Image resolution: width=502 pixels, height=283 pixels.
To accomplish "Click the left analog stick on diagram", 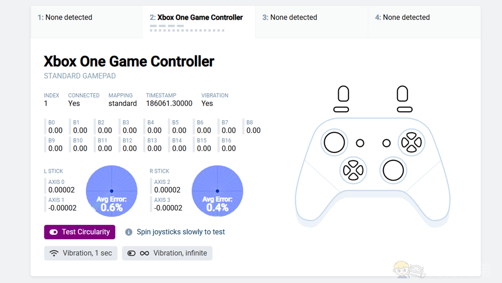I will coord(334,142).
